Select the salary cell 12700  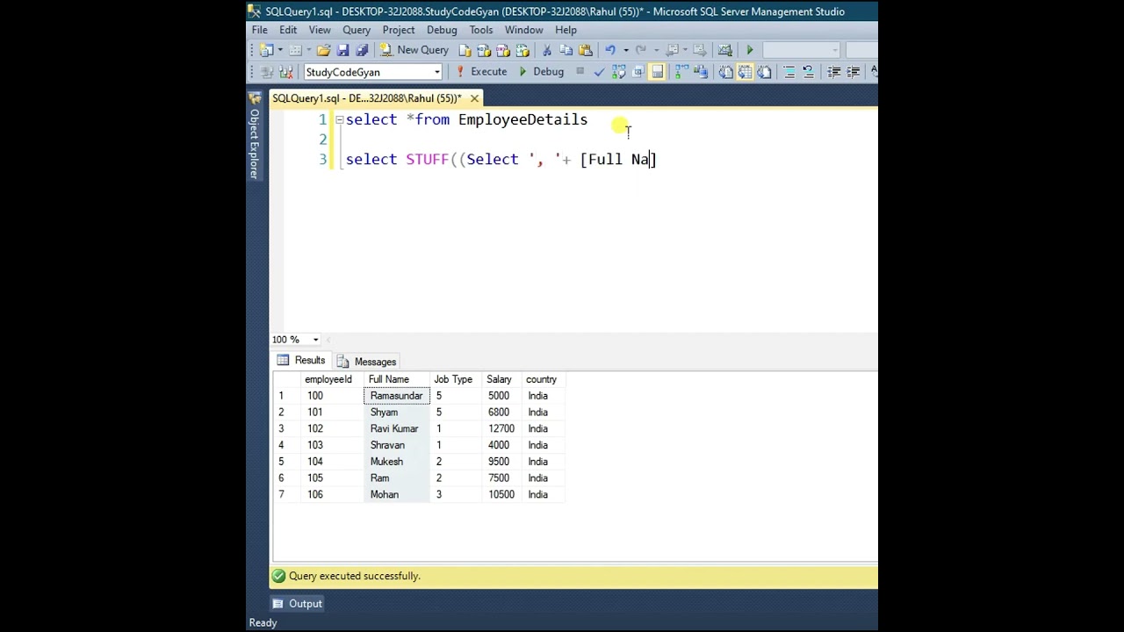pyautogui.click(x=503, y=429)
